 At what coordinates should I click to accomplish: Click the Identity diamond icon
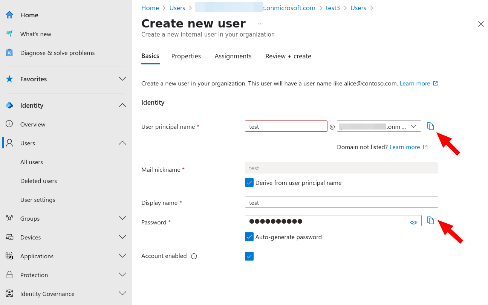tap(9, 105)
